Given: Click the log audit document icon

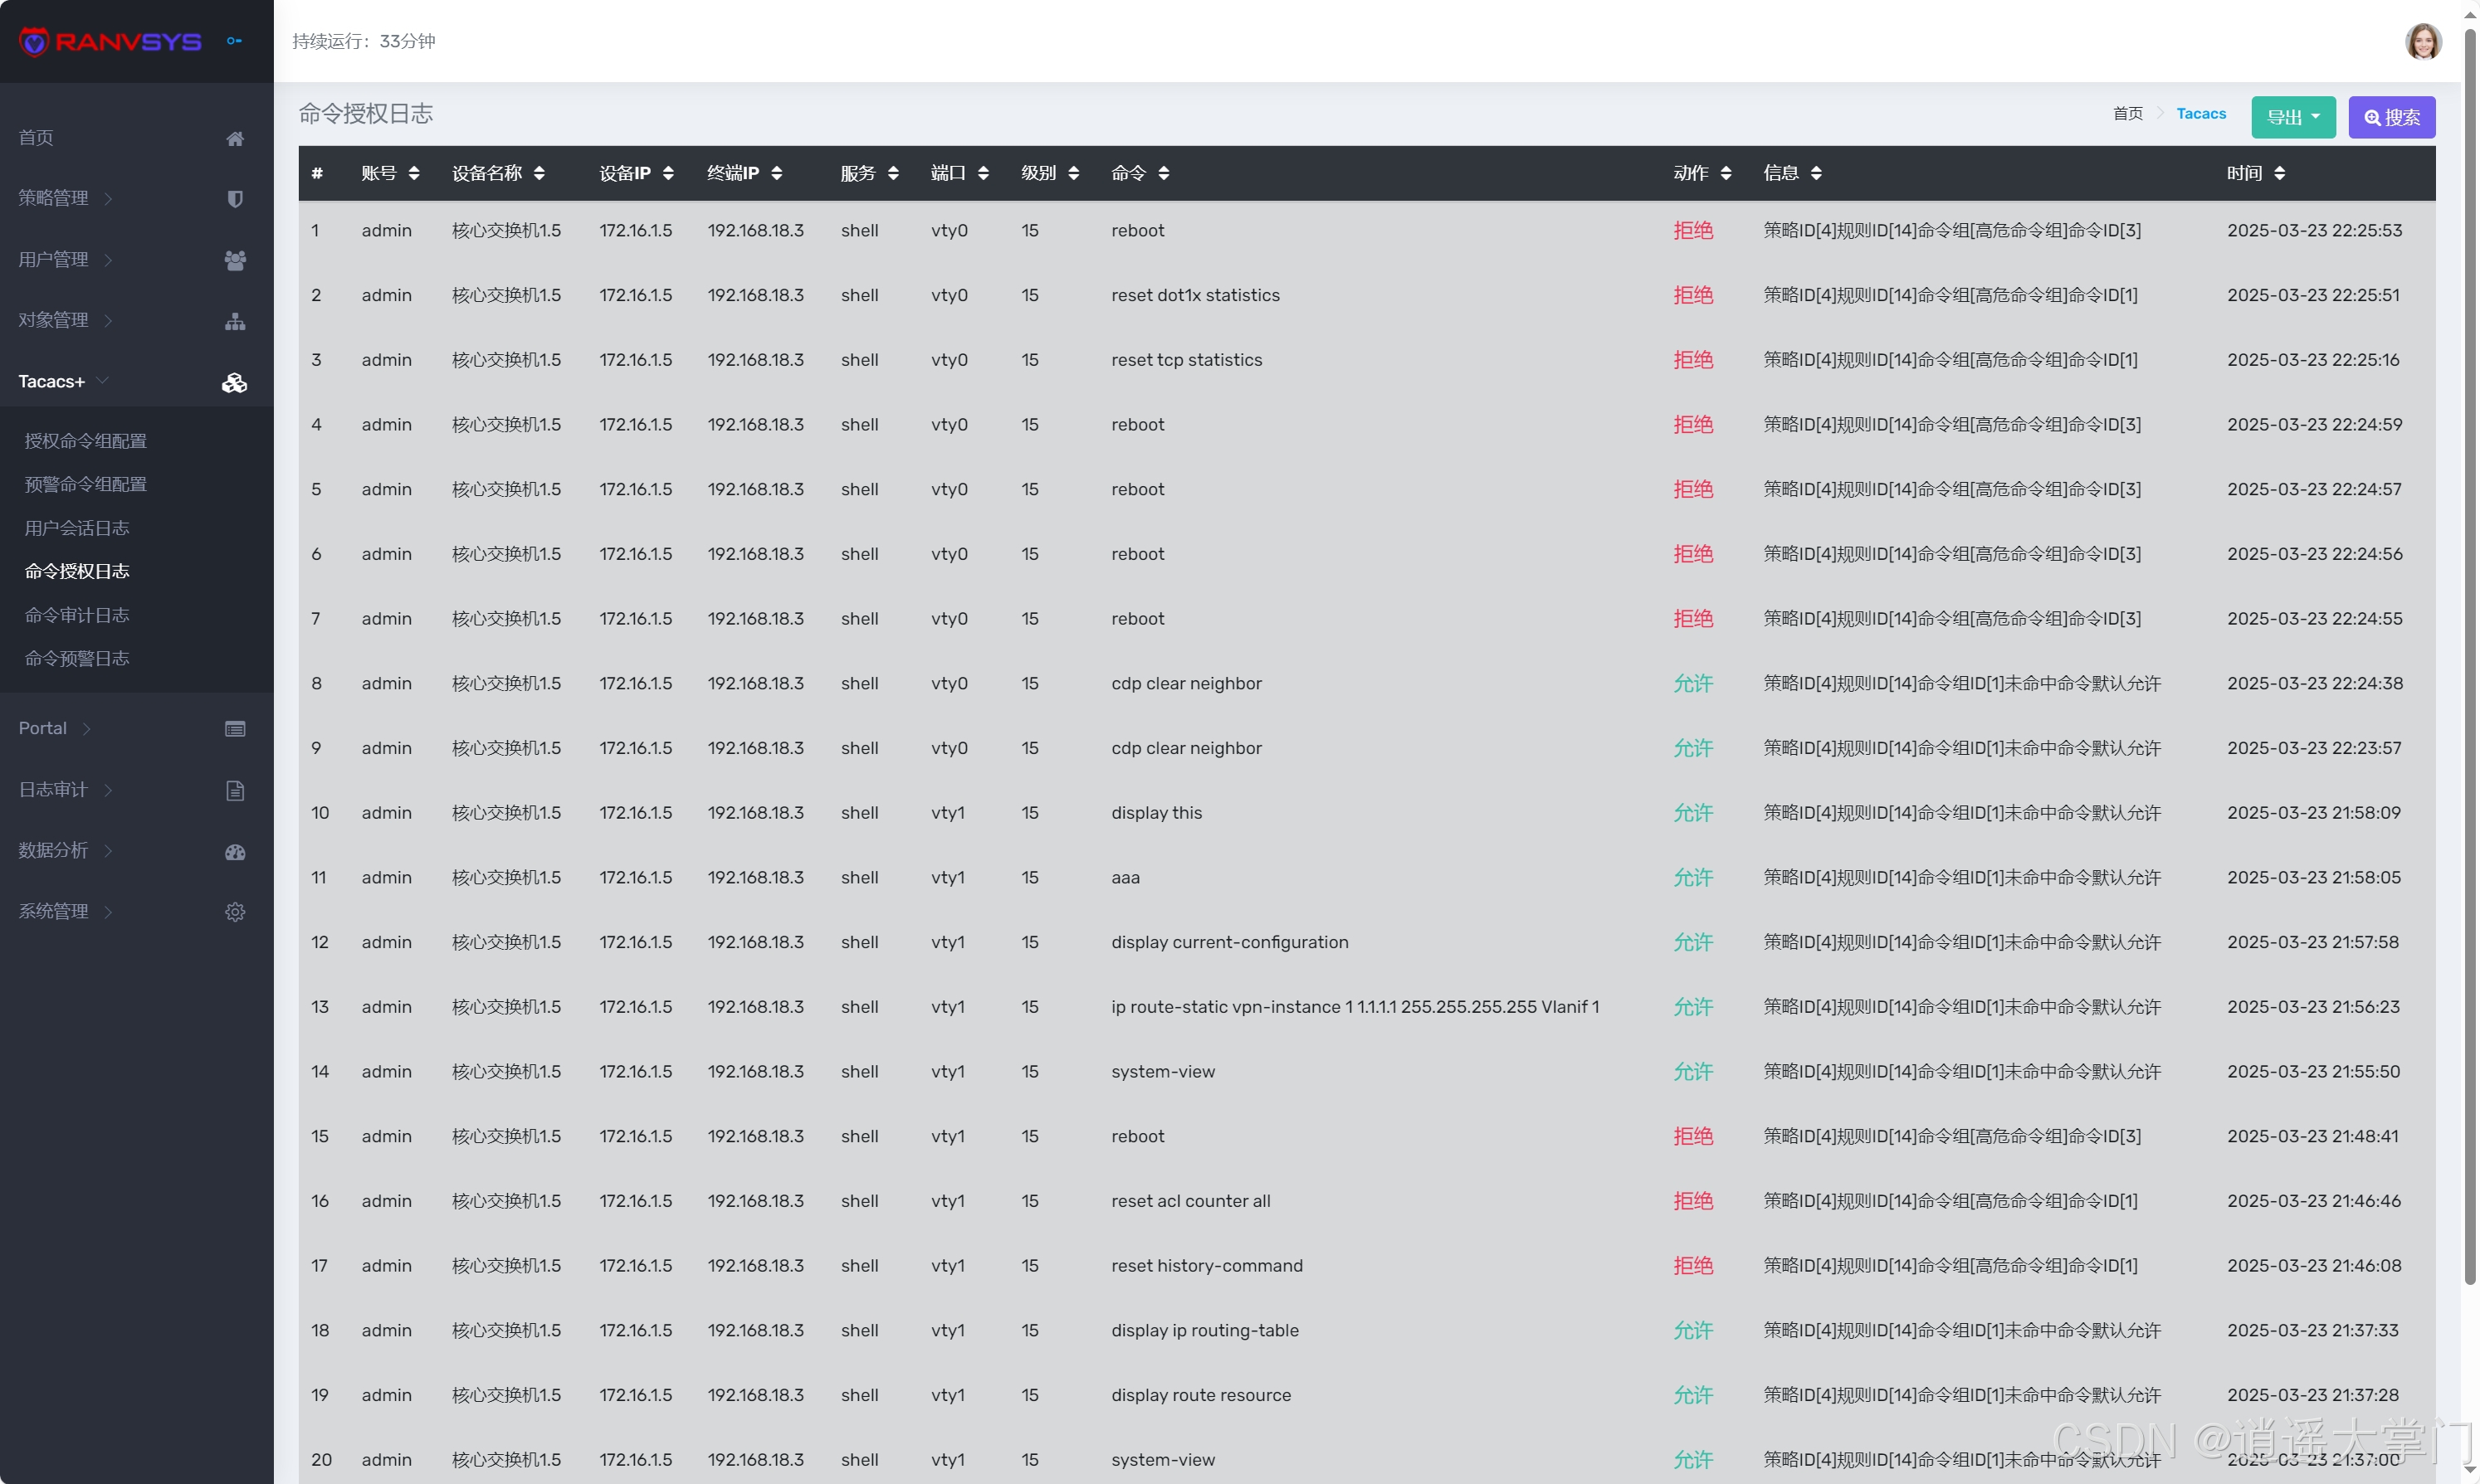Looking at the screenshot, I should (x=235, y=790).
